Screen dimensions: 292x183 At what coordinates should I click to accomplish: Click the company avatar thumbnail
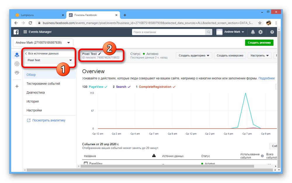[x=219, y=32]
